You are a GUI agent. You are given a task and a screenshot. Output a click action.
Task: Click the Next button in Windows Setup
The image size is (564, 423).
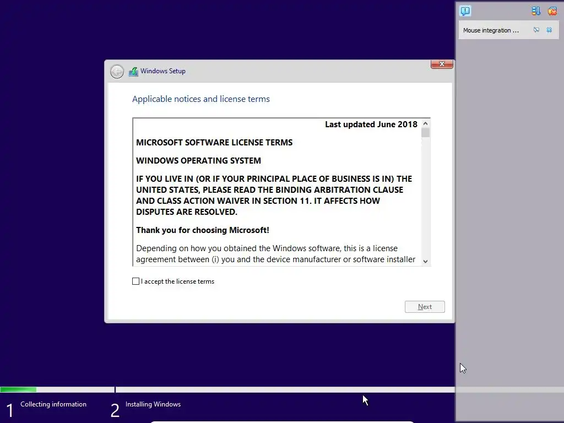click(x=425, y=307)
